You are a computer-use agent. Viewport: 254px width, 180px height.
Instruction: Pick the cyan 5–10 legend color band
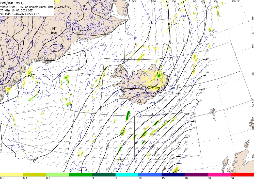coord(127,174)
